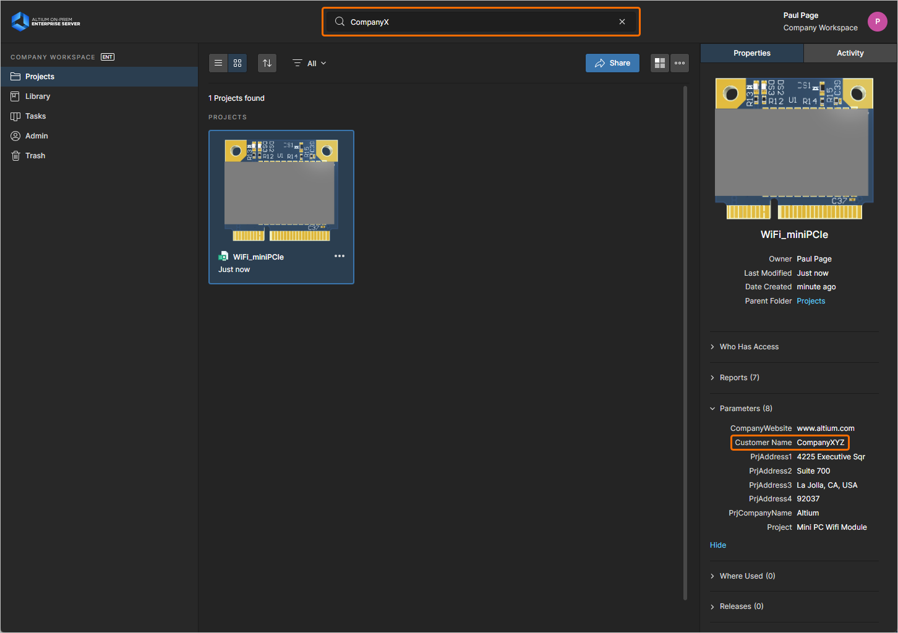The width and height of the screenshot is (898, 633).
Task: Open the Library section in sidebar
Action: (38, 96)
